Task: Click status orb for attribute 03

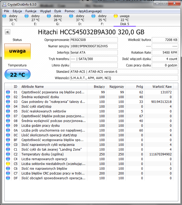Action: 8,102
